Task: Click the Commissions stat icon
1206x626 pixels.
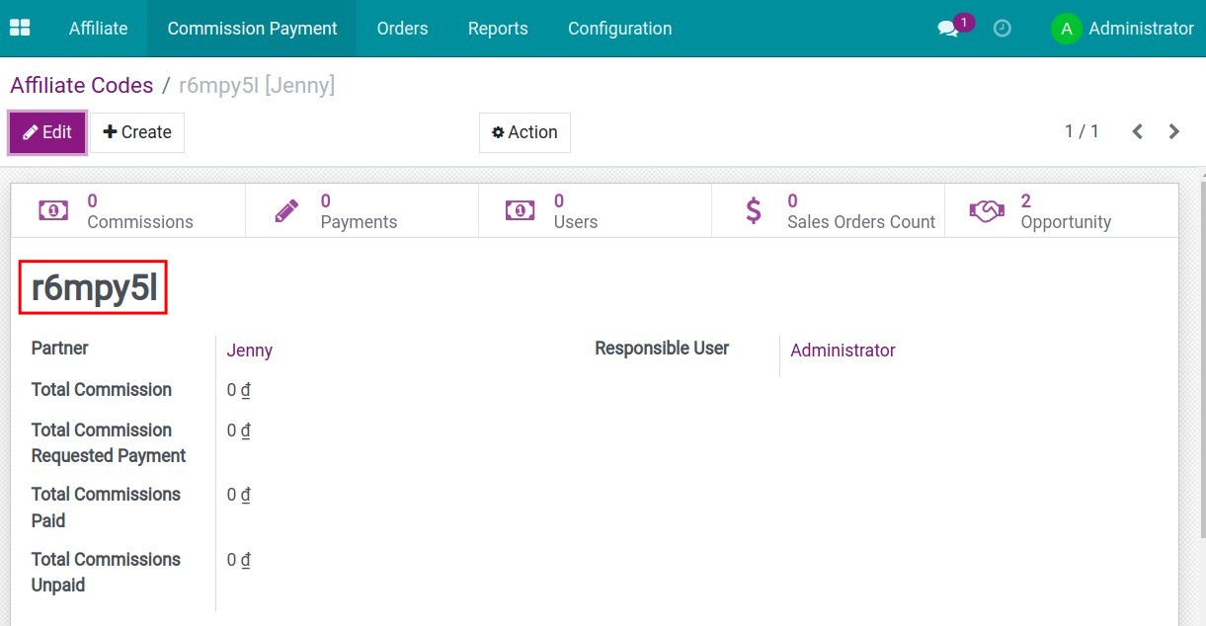Action: click(x=52, y=209)
